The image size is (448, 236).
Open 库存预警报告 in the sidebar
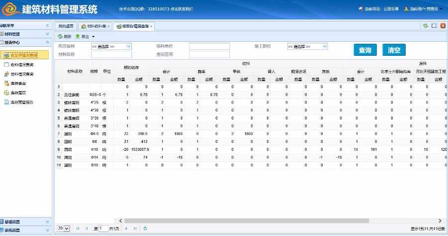coord(22,102)
